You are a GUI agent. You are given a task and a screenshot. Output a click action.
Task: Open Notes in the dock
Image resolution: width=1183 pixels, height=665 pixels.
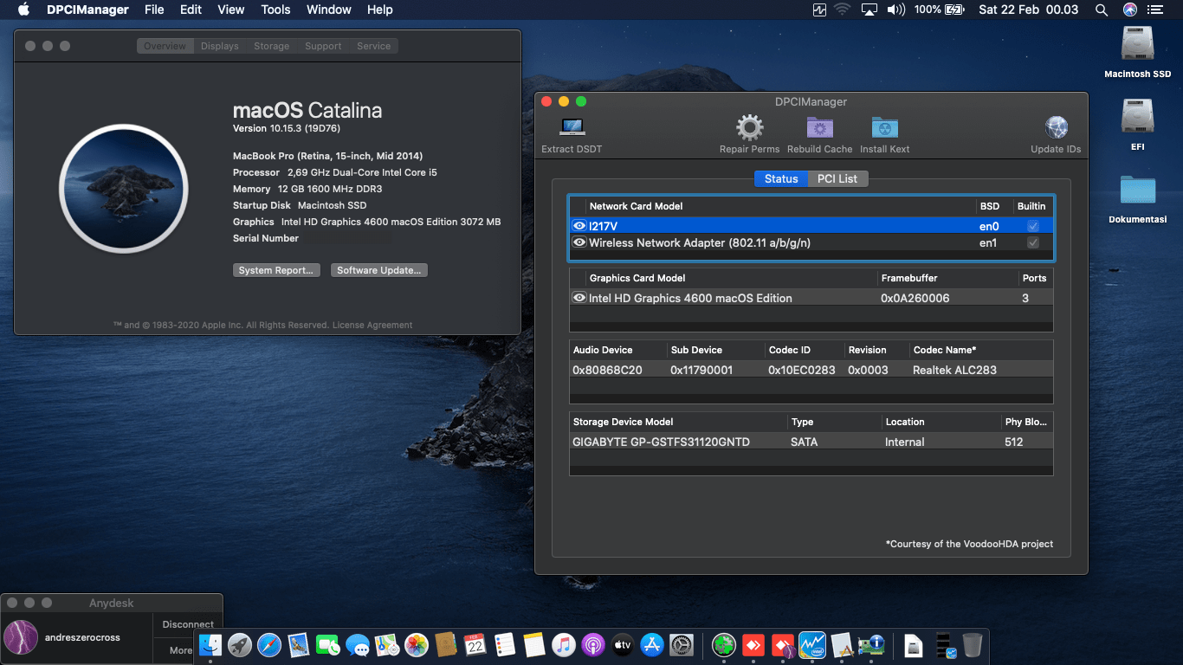(x=534, y=644)
